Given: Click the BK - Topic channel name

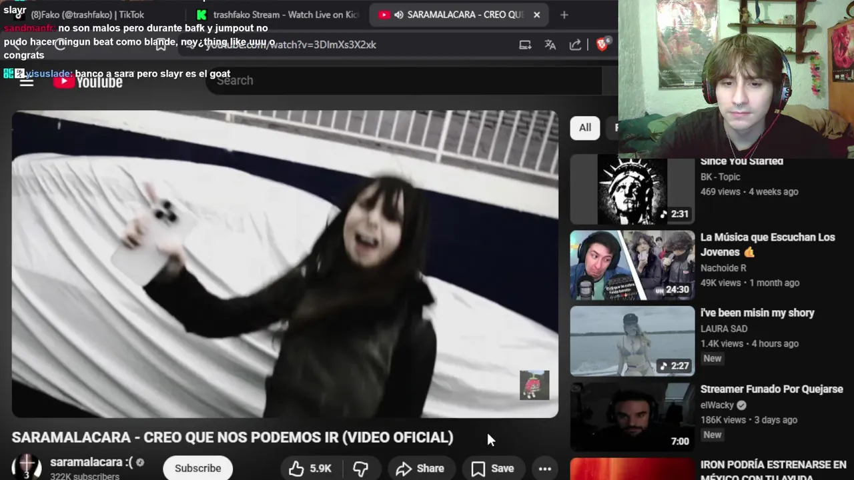Looking at the screenshot, I should click(720, 177).
